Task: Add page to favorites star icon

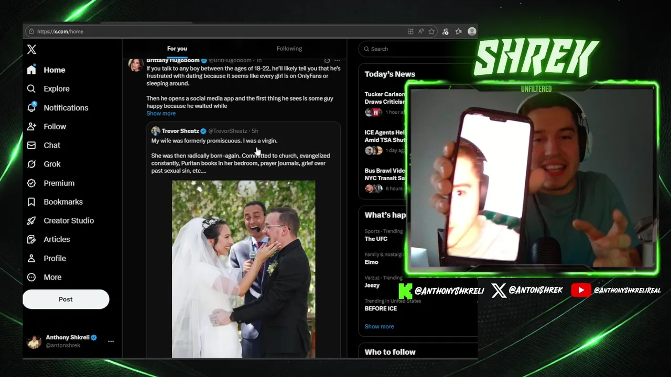Action: (x=431, y=31)
